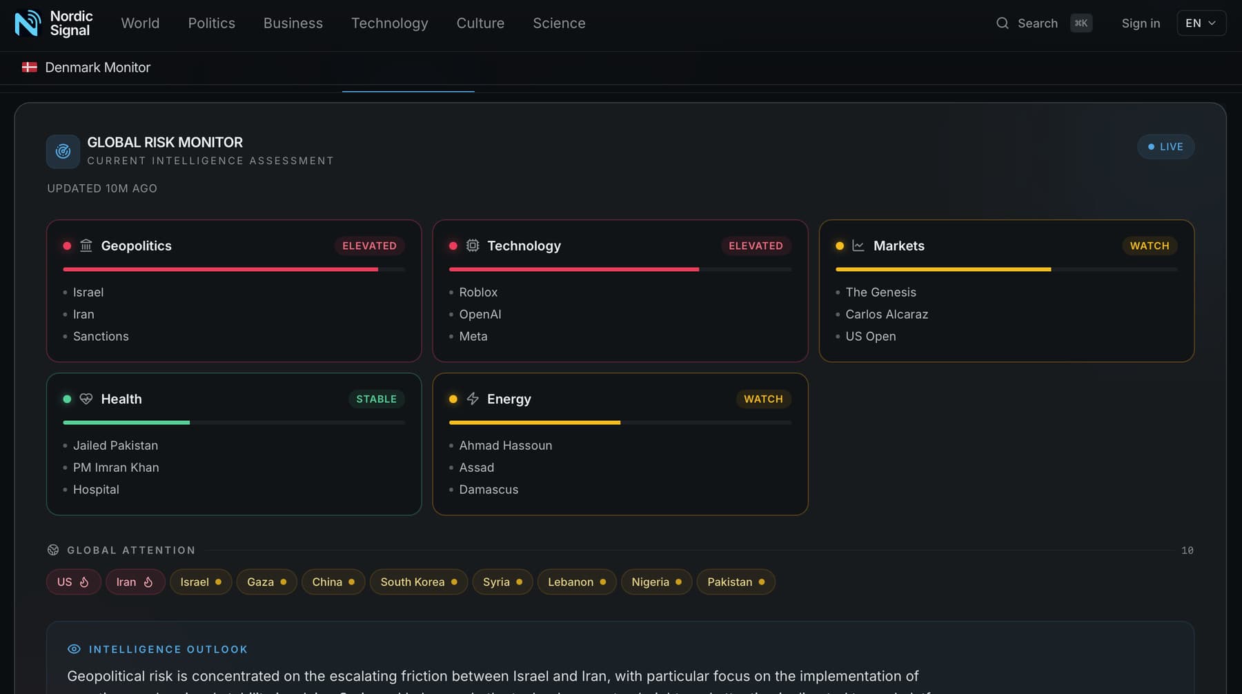This screenshot has width=1242, height=694.
Task: Click the Health heart icon
Action: point(86,399)
